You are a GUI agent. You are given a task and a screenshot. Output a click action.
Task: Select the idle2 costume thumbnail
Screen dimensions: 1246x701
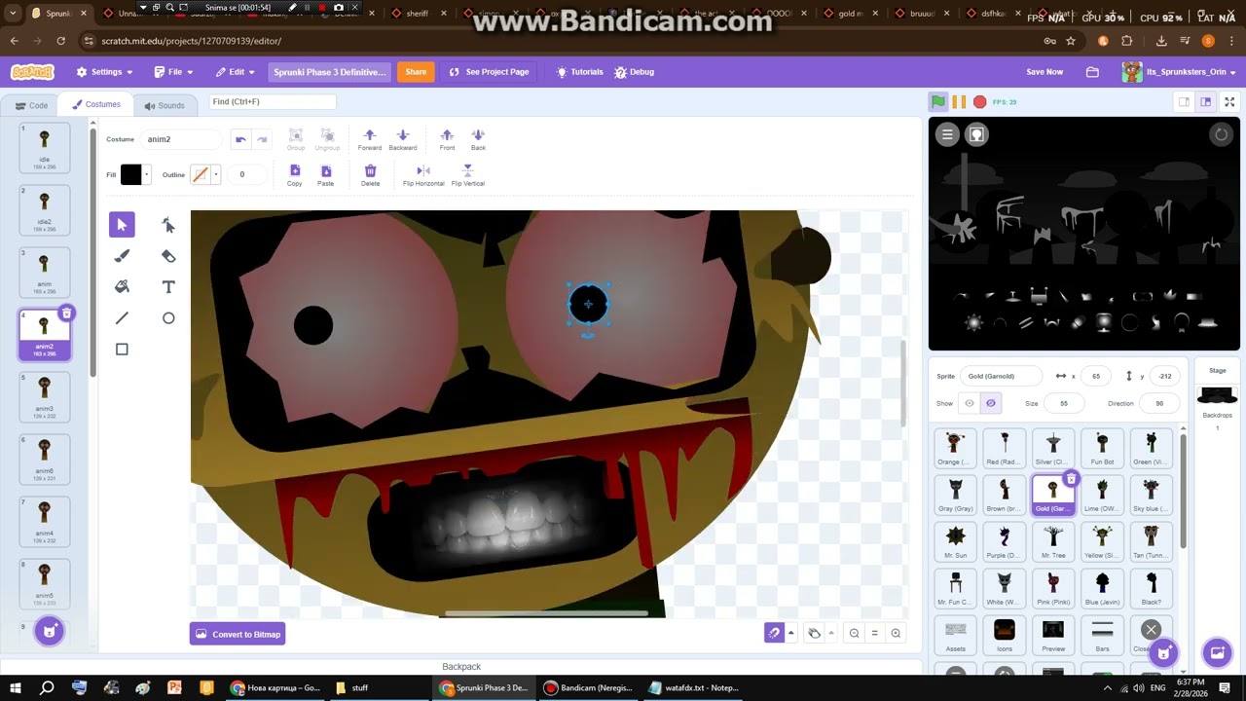click(x=45, y=211)
